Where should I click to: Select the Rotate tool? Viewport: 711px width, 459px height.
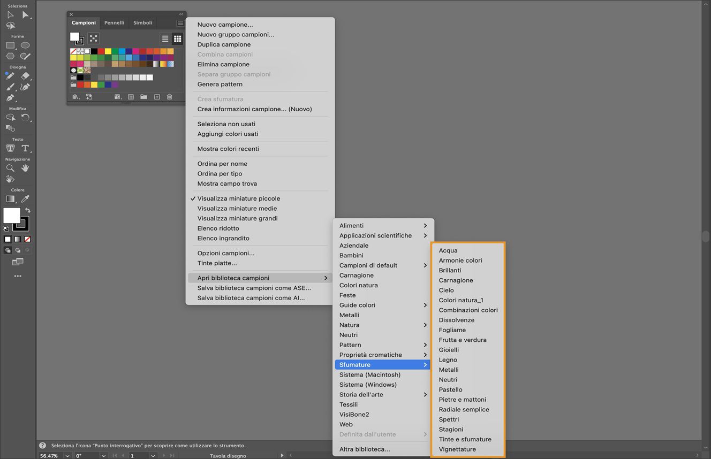25,118
